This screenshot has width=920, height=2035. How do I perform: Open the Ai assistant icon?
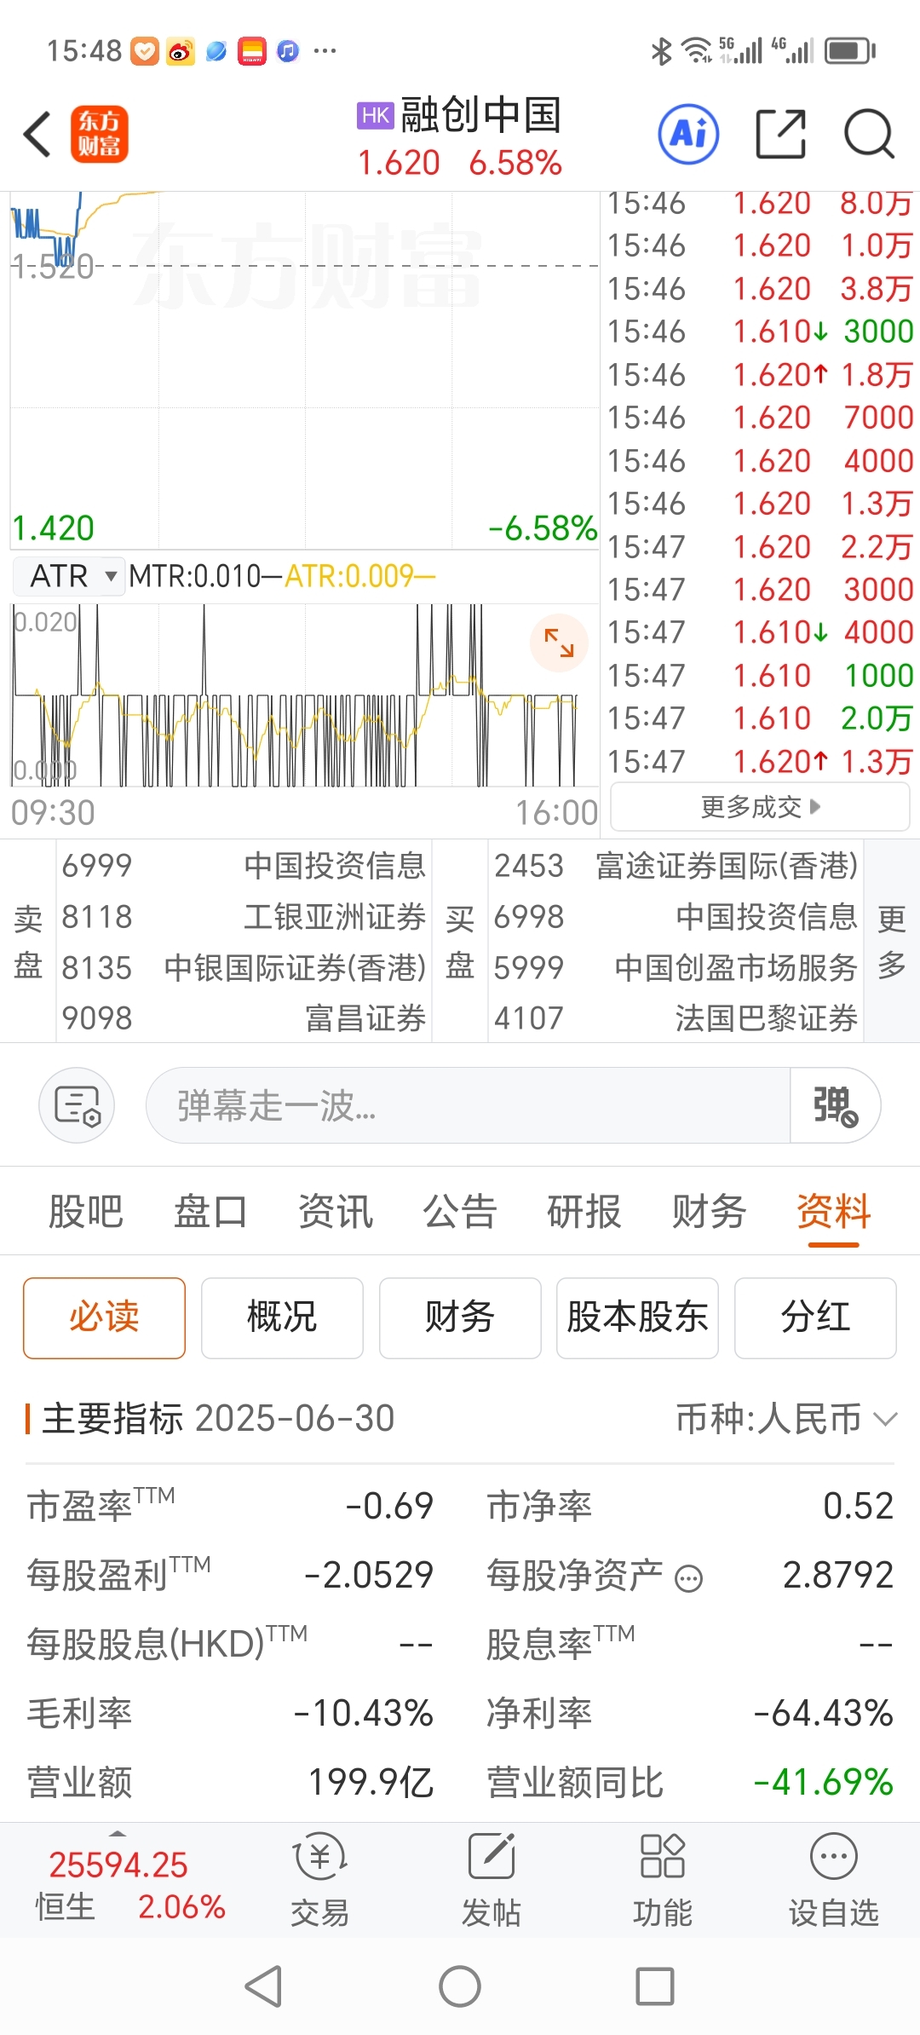point(688,135)
